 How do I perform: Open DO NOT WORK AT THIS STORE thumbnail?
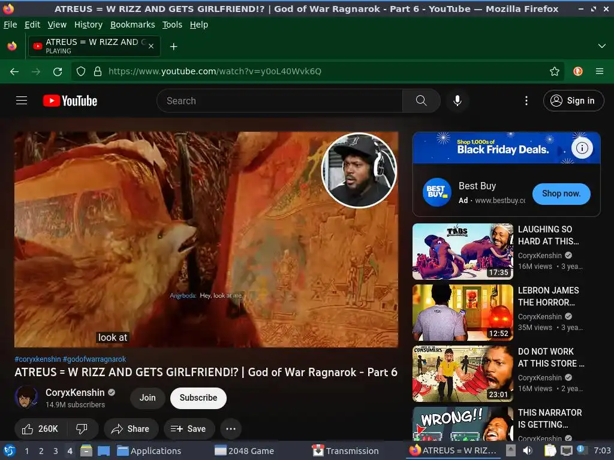[462, 374]
